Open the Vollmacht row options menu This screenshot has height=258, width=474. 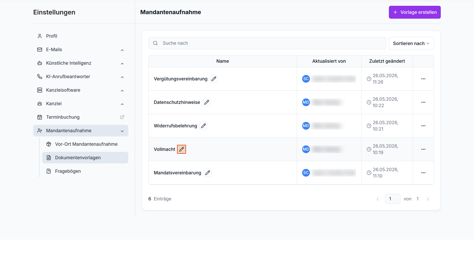click(x=423, y=149)
